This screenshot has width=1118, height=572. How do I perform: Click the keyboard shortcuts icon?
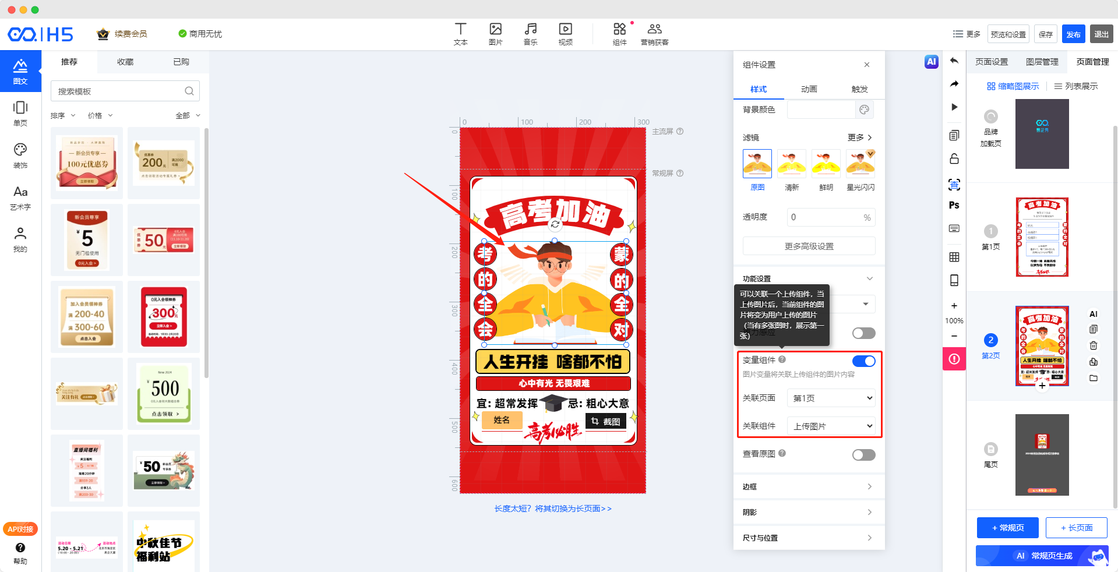(x=954, y=228)
